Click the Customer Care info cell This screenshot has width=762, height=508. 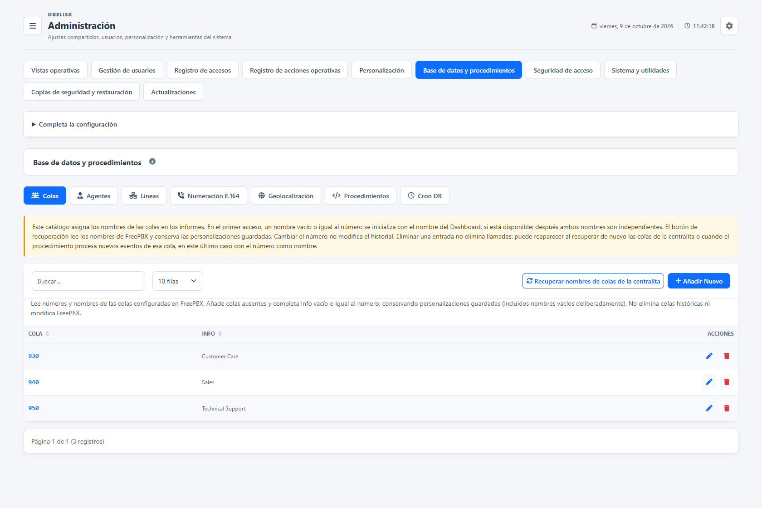pos(220,357)
